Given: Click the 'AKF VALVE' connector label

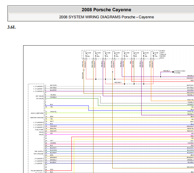Looking at the screenshot, I should [40, 96].
